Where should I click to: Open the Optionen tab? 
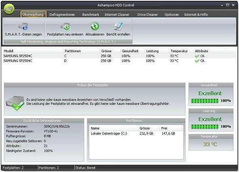(x=172, y=15)
